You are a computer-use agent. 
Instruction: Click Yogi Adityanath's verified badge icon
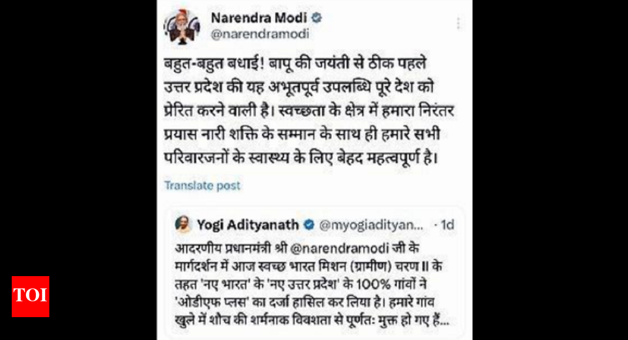pyautogui.click(x=309, y=225)
